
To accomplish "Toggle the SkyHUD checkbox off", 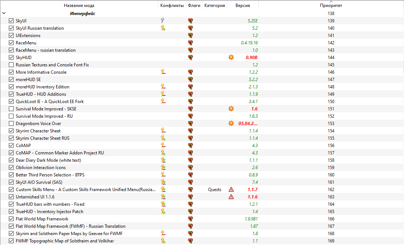I will click(x=11, y=58).
